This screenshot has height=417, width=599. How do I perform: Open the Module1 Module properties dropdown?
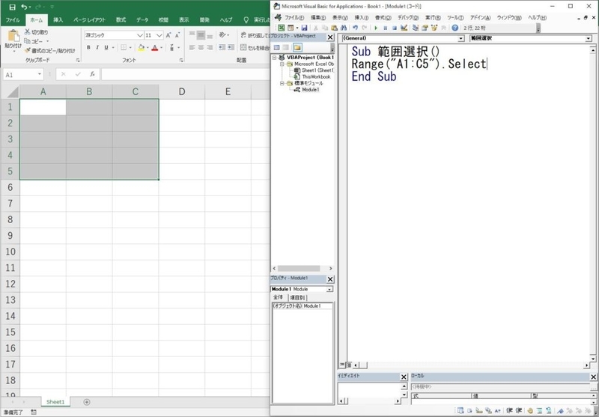tap(329, 290)
